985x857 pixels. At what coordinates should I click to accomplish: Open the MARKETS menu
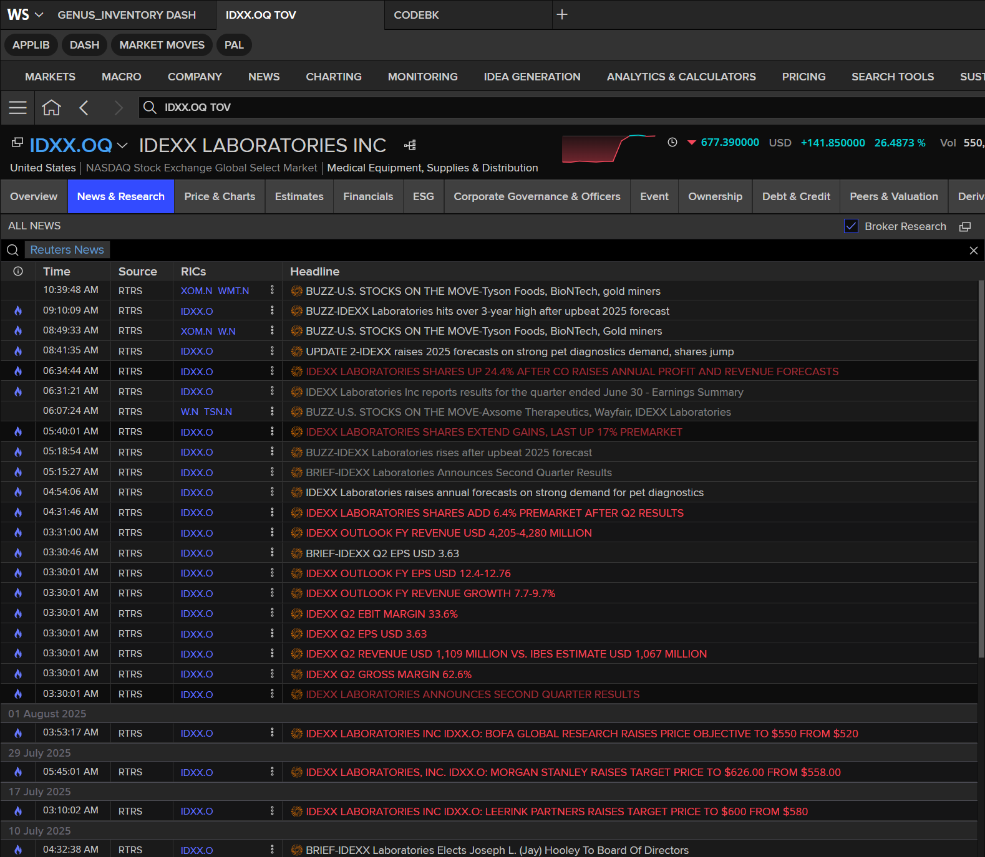50,77
